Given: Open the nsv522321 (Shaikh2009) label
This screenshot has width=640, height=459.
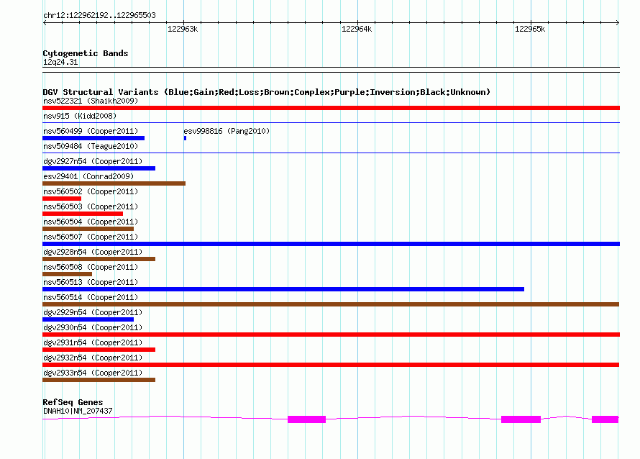Looking at the screenshot, I should 91,101.
